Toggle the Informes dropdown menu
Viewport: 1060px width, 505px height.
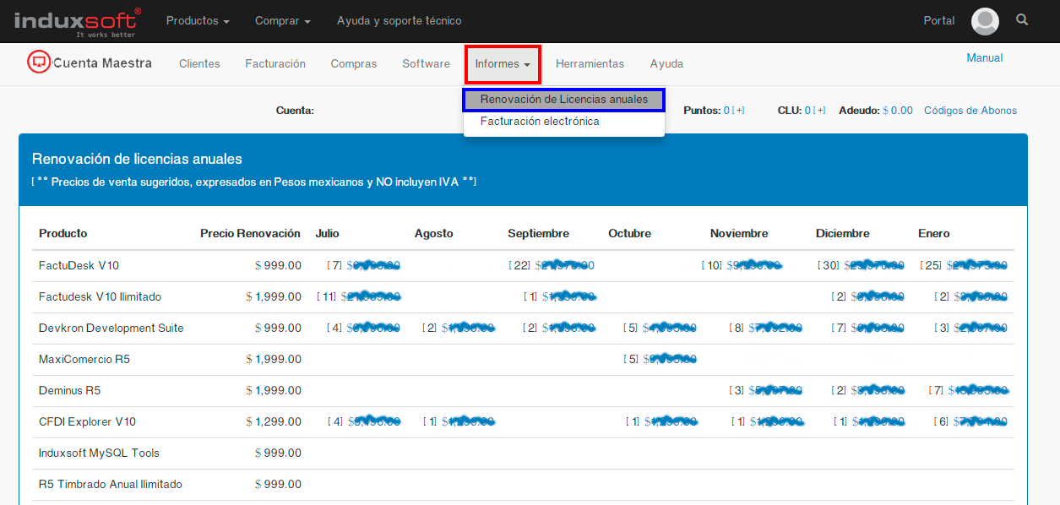503,64
